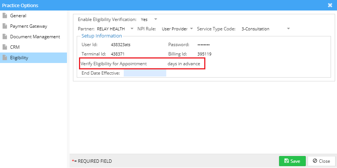This screenshot has height=168, width=337.
Task: Click the General page icon in sidebar
Action: click(5, 16)
